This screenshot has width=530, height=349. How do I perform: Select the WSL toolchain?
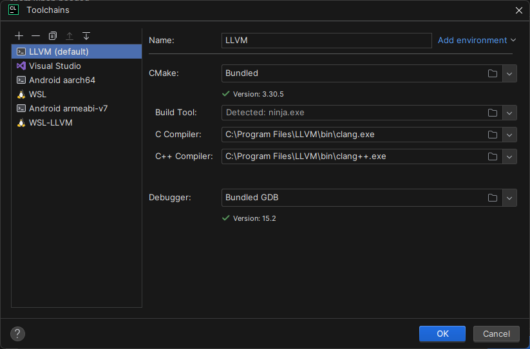point(77,94)
